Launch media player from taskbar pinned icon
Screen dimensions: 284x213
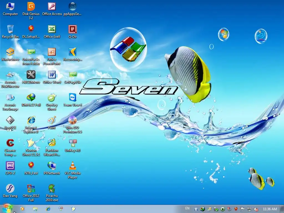pyautogui.click(x=22, y=209)
